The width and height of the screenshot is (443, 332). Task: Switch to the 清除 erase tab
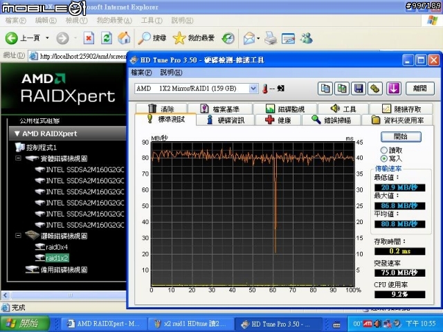(161, 109)
